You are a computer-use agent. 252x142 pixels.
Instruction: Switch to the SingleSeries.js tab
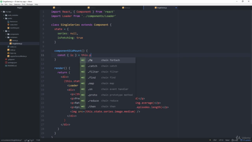coord(161,8)
